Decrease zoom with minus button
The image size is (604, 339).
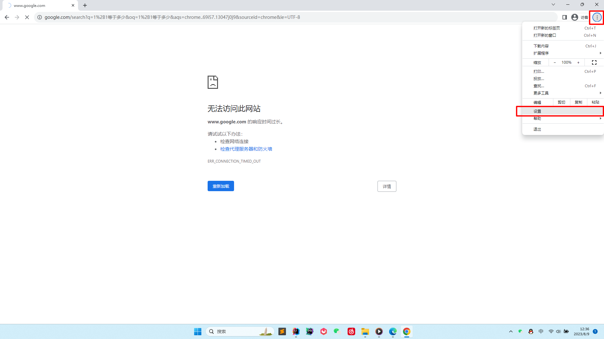pyautogui.click(x=555, y=62)
